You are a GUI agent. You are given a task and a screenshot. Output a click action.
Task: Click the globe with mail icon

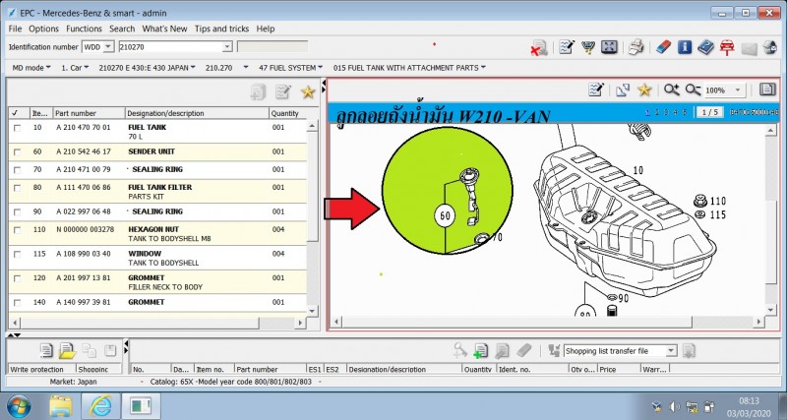[770, 47]
